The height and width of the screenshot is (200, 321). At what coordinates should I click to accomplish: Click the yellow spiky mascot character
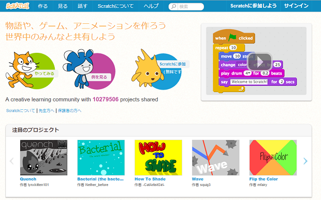[148, 68]
